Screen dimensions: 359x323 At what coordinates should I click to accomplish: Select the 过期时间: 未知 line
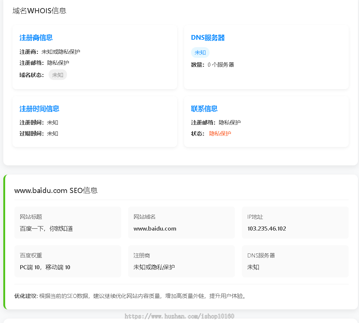(39, 134)
